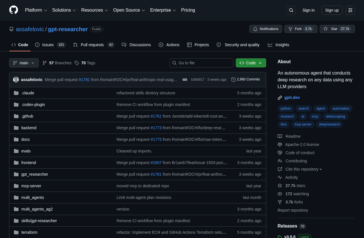
Task: Star the repository with Star button
Action: 337,29
